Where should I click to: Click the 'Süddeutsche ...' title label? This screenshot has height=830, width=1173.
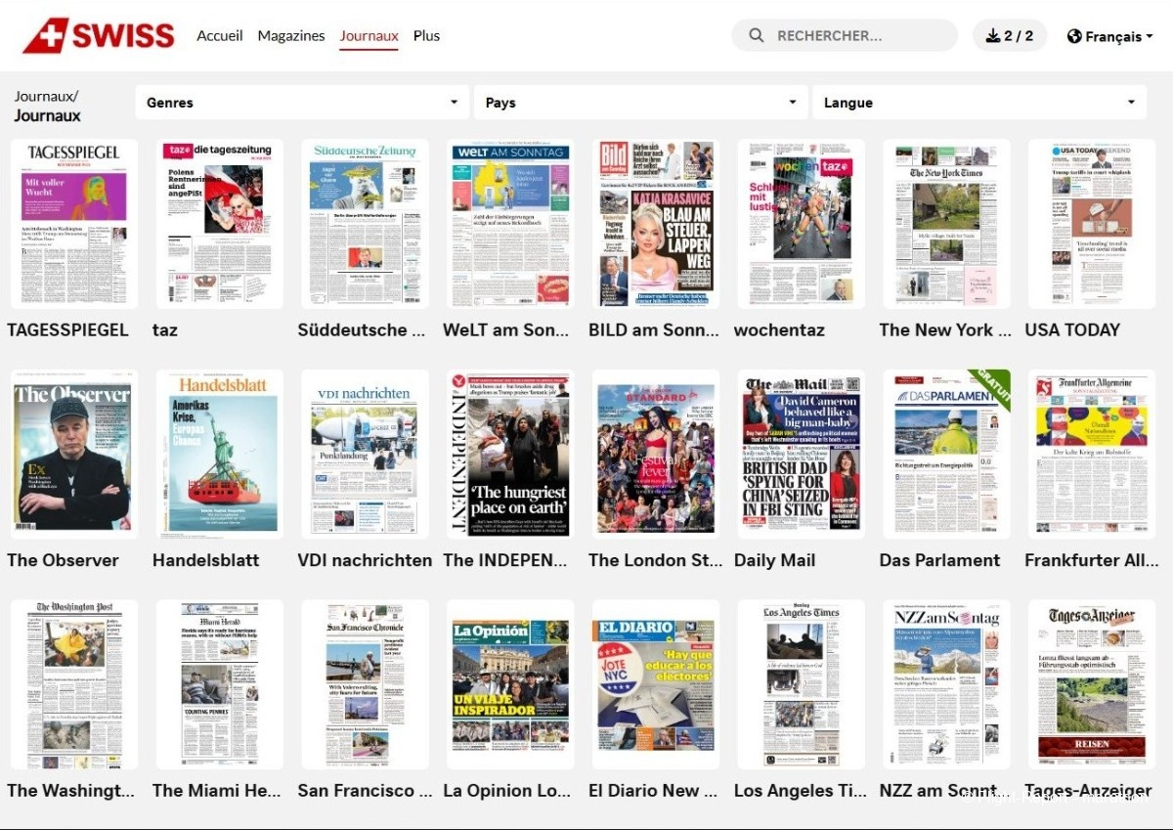[362, 330]
